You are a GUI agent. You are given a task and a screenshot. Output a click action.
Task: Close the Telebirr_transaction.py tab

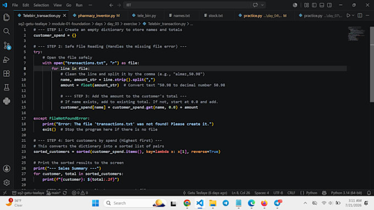pyautogui.click(x=64, y=15)
